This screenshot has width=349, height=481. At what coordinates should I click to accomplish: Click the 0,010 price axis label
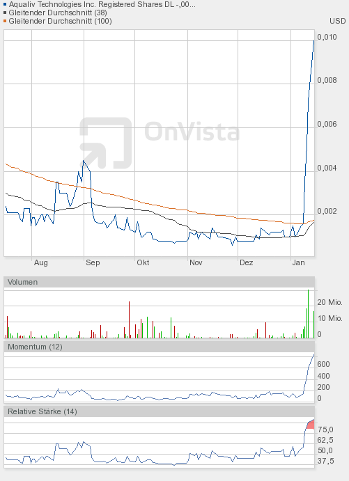327,37
